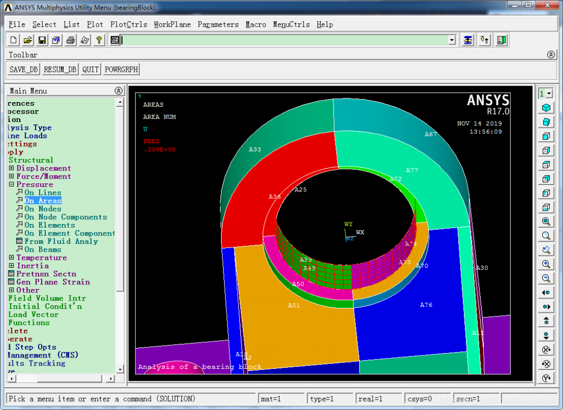This screenshot has height=410, width=563.
Task: Click the Back Up zoom icon
Action: pyautogui.click(x=546, y=250)
